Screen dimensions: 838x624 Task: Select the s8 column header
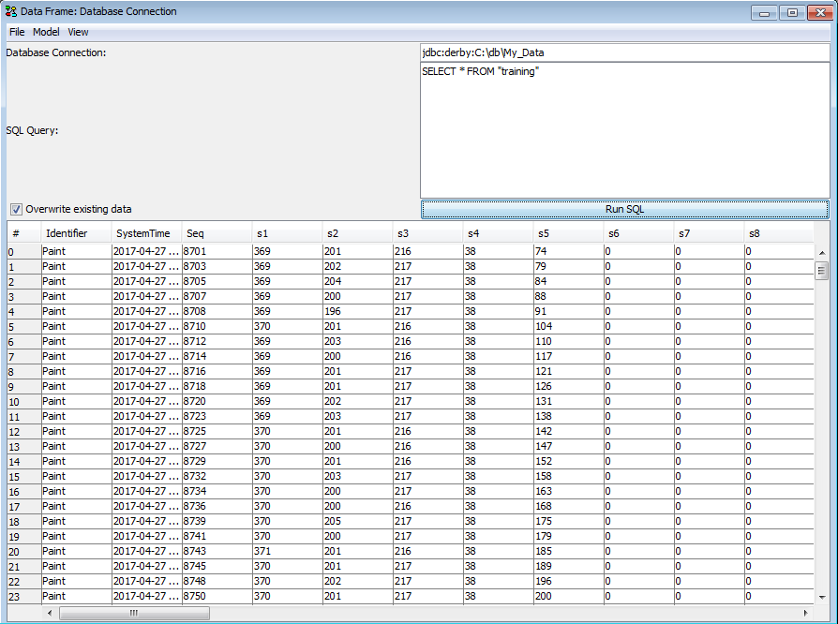[779, 233]
